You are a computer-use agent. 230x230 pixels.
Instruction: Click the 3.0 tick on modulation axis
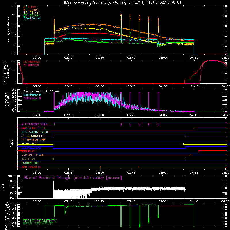14,90
